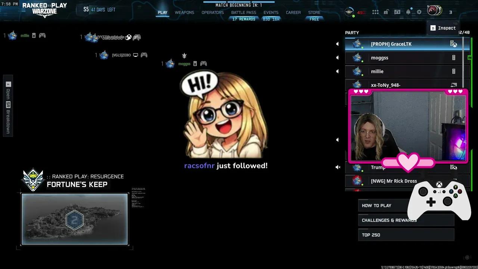The image size is (478, 269).
Task: Click controller icon next to millie in lobby
Action: (42, 35)
